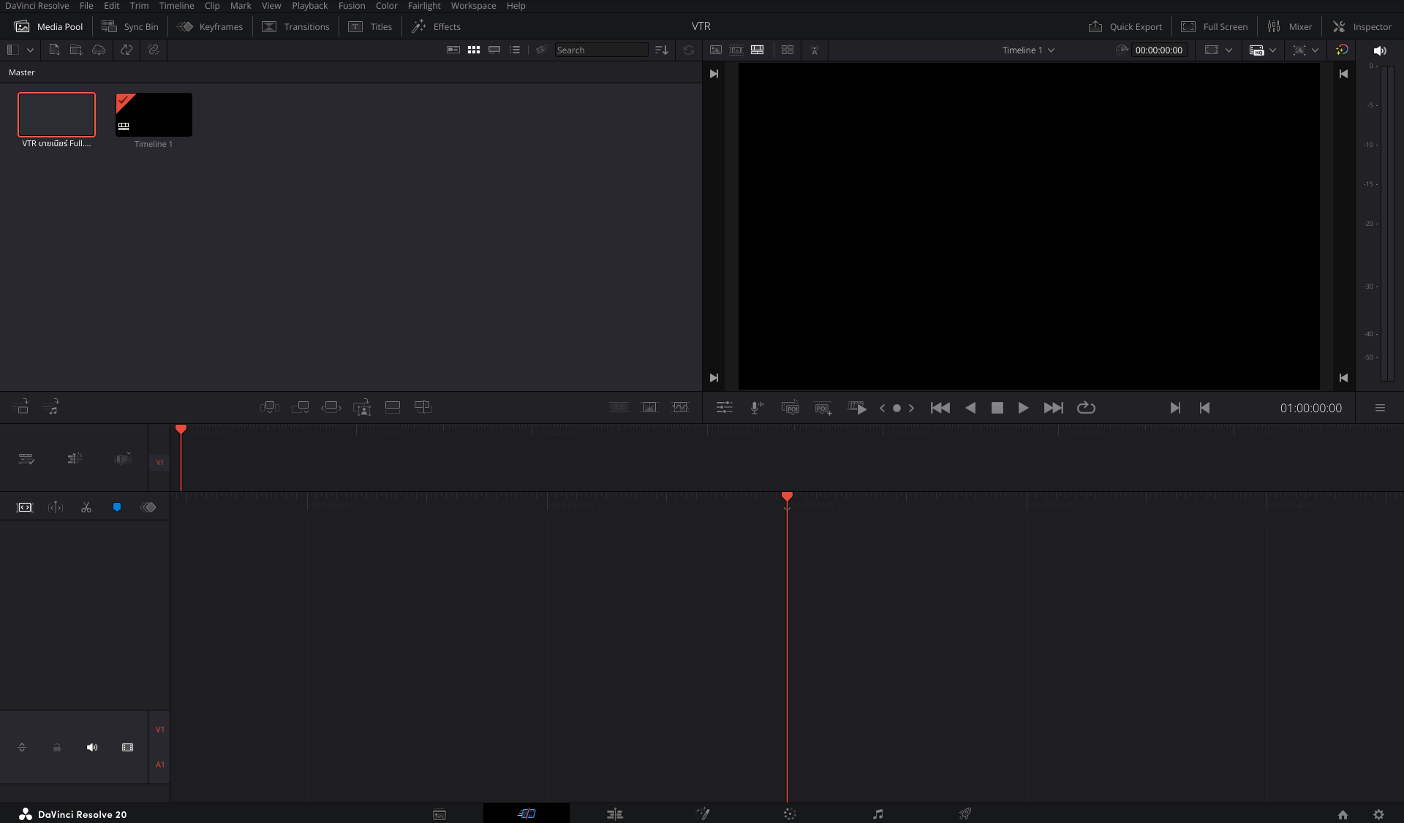Open the Inspector panel

pos(1362,26)
